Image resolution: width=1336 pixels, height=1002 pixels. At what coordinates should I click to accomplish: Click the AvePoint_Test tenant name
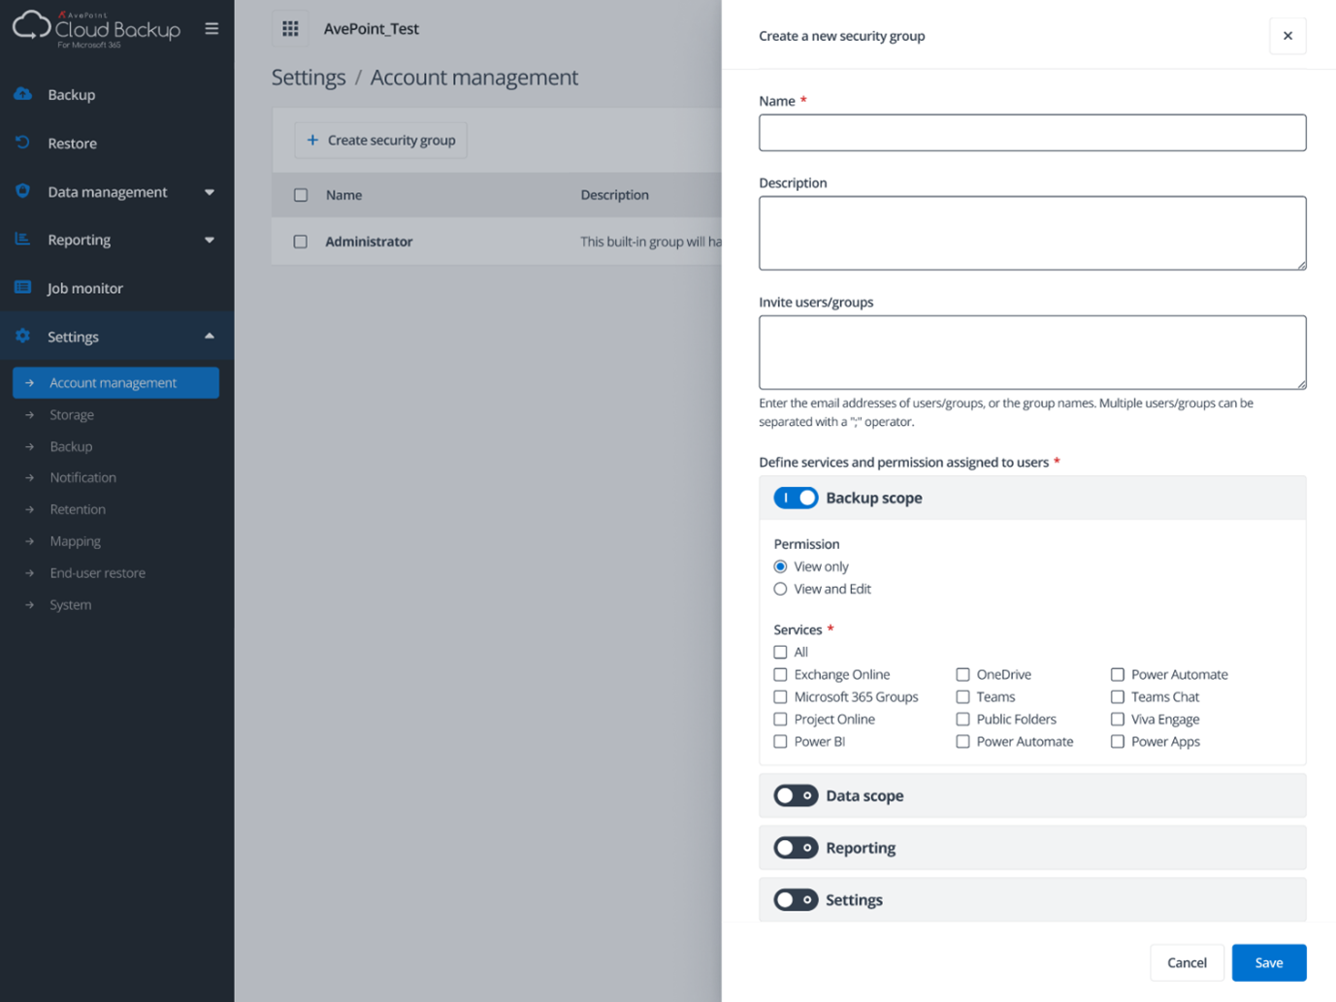pyautogui.click(x=372, y=28)
